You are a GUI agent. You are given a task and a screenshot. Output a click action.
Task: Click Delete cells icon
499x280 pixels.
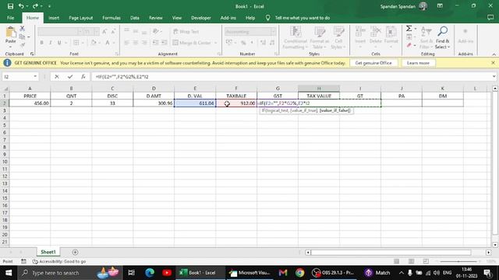click(376, 32)
